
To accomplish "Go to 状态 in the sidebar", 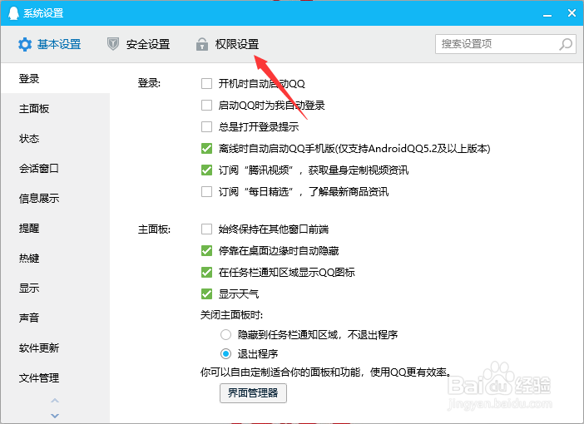I will [56, 139].
